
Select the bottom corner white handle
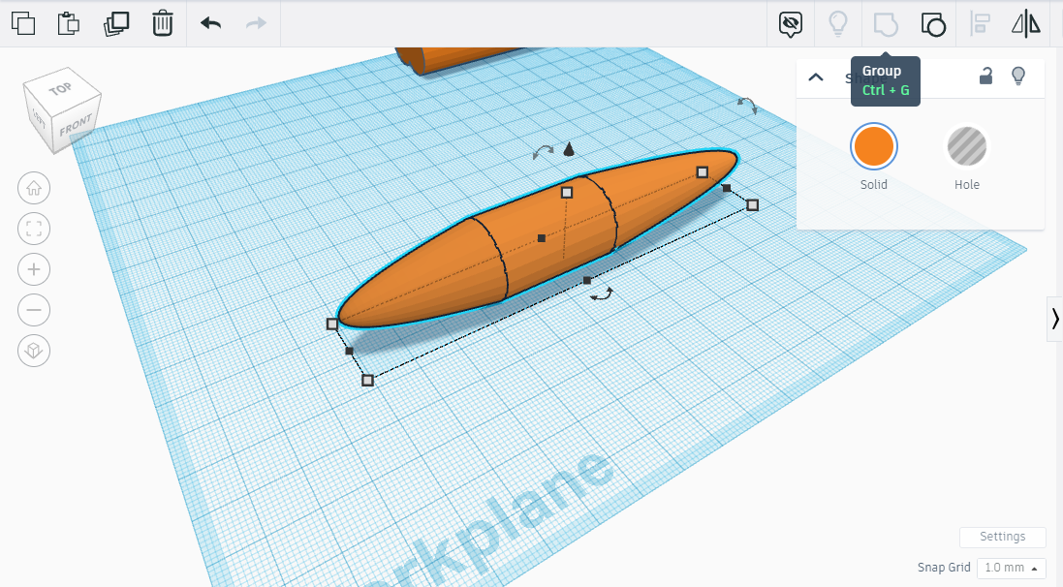click(x=367, y=381)
